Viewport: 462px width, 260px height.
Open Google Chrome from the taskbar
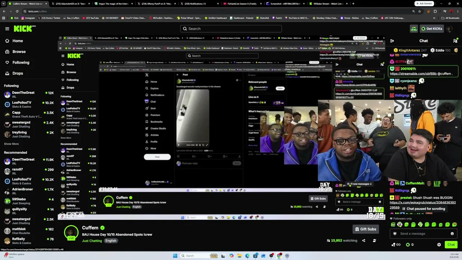(x=279, y=256)
